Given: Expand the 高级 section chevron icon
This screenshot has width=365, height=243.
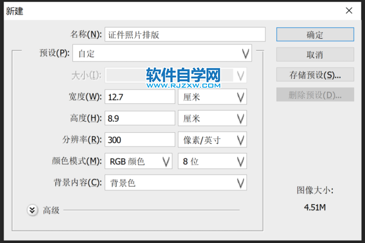Looking at the screenshot, I should click(x=33, y=210).
